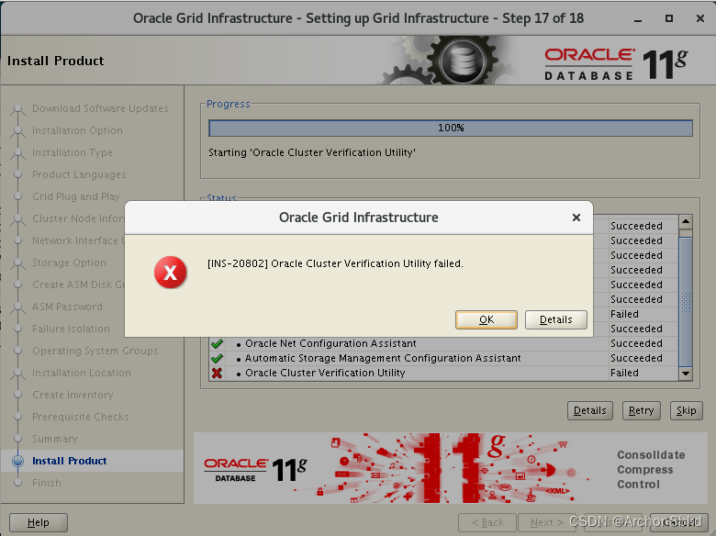Close the Oracle Grid Infrastructure error dialog
This screenshot has width=716, height=536.
[576, 218]
